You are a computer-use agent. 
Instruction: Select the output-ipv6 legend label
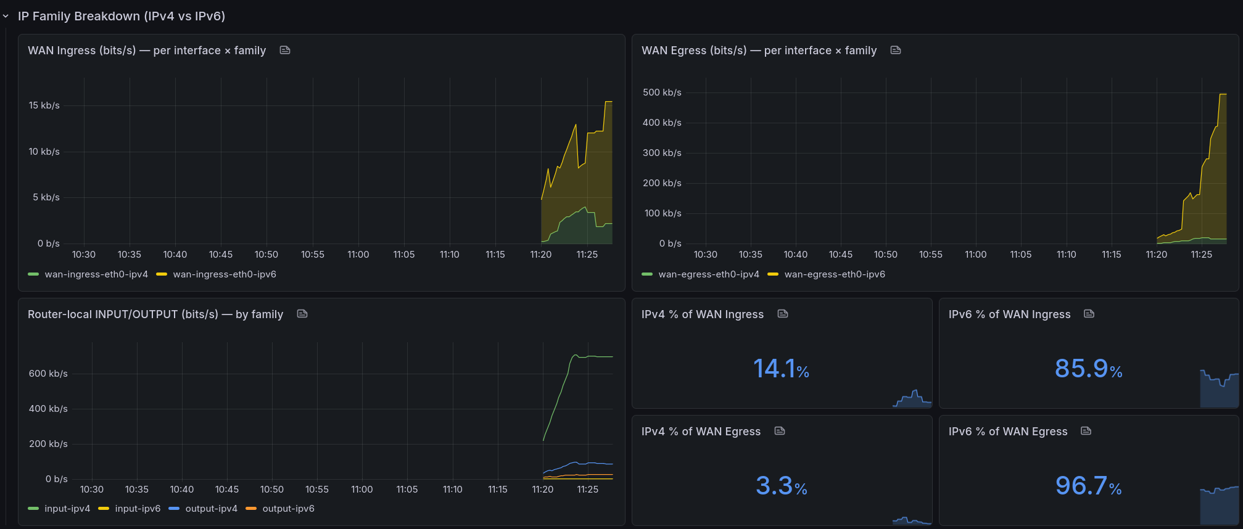288,509
